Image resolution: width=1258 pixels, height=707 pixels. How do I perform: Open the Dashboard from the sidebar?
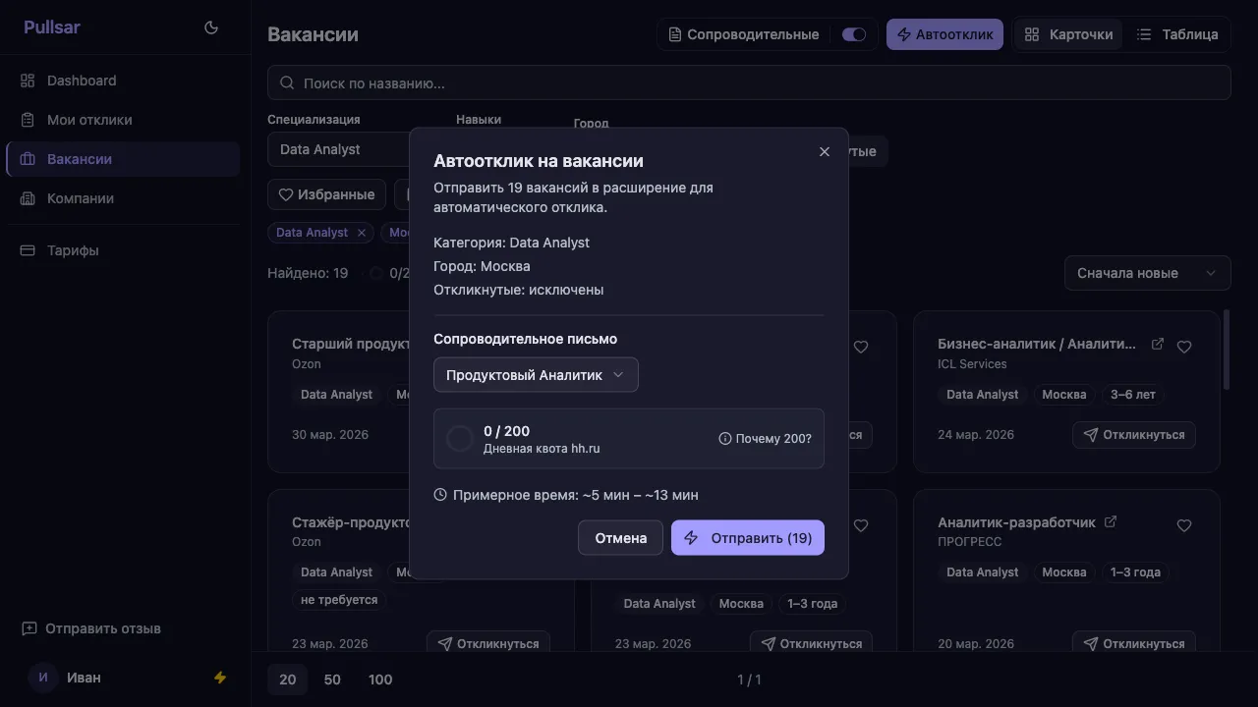[28, 80]
